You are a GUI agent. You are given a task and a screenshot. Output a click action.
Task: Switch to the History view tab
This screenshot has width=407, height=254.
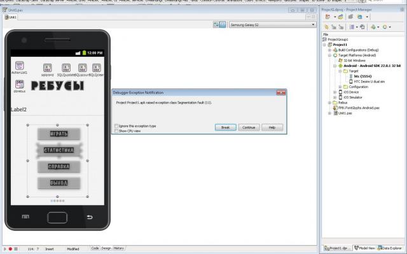click(119, 248)
